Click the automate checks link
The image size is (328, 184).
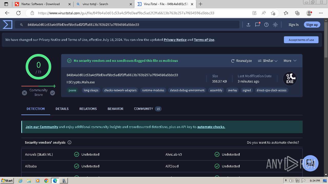(211, 127)
